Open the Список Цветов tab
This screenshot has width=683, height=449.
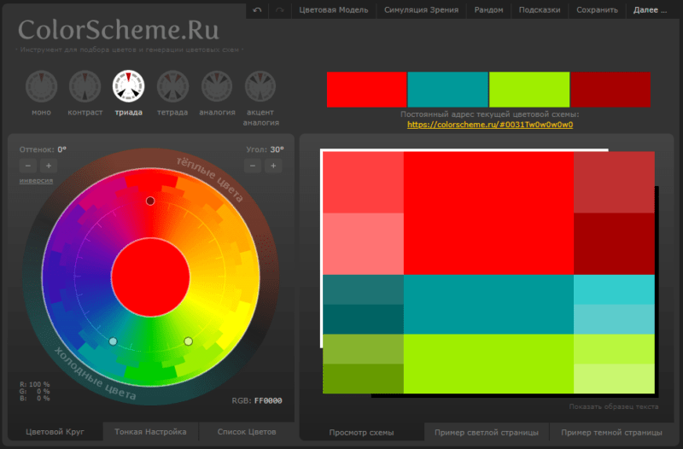pos(247,432)
